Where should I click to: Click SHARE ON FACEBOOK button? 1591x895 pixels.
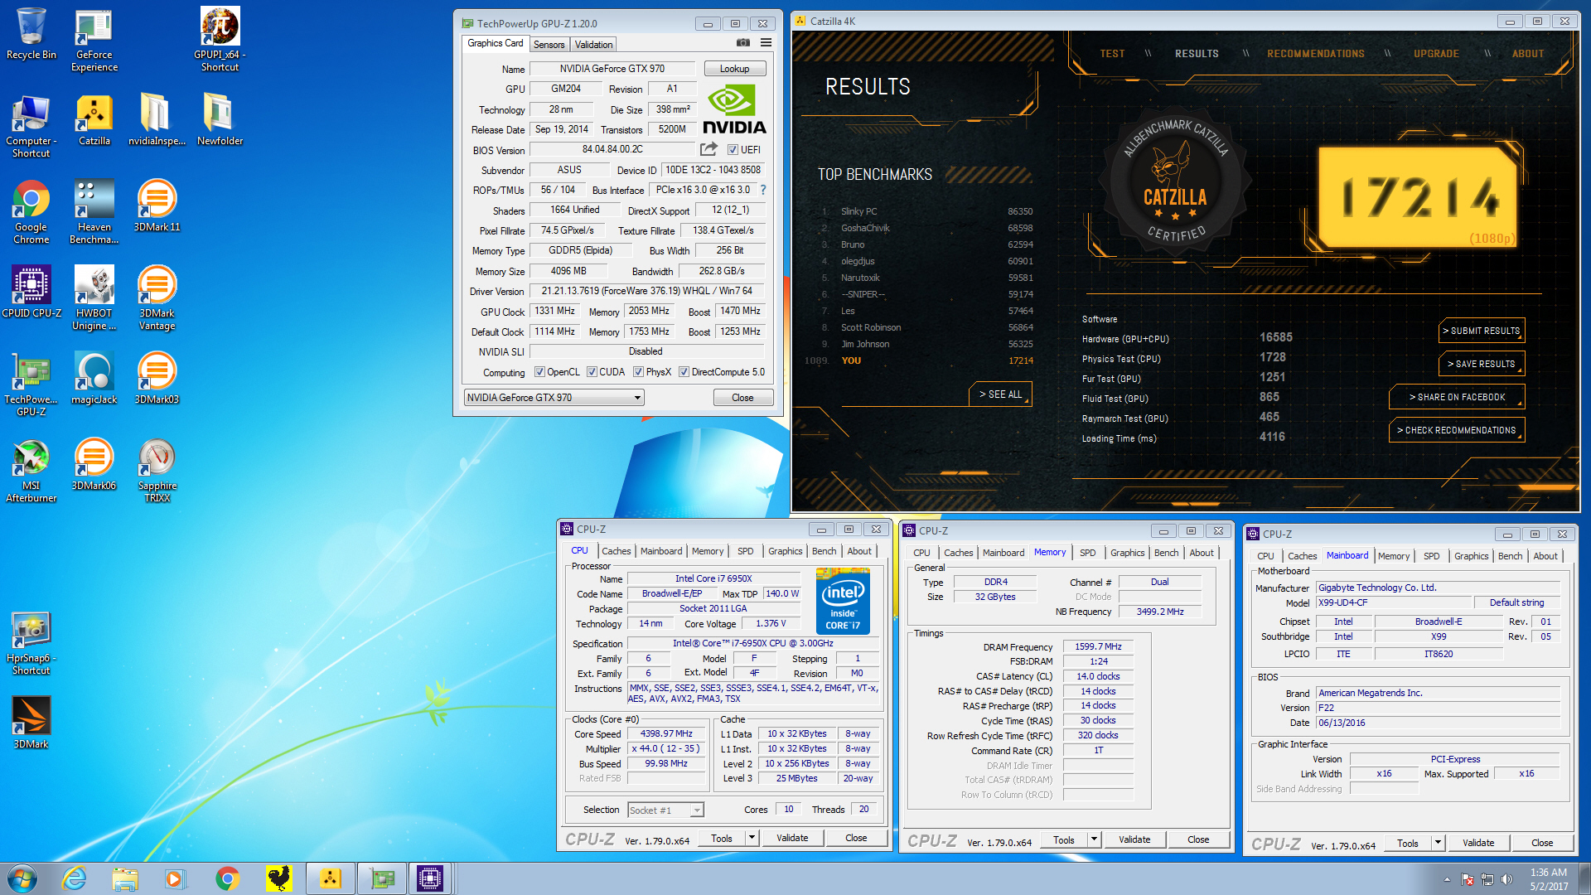pos(1457,397)
